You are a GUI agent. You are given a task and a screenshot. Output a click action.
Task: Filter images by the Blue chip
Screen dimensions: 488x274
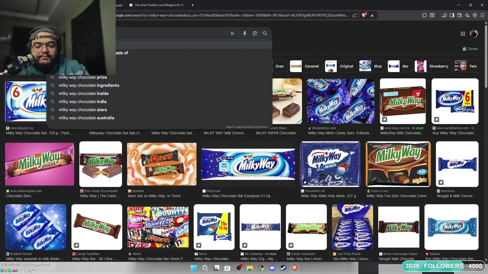tap(372, 66)
